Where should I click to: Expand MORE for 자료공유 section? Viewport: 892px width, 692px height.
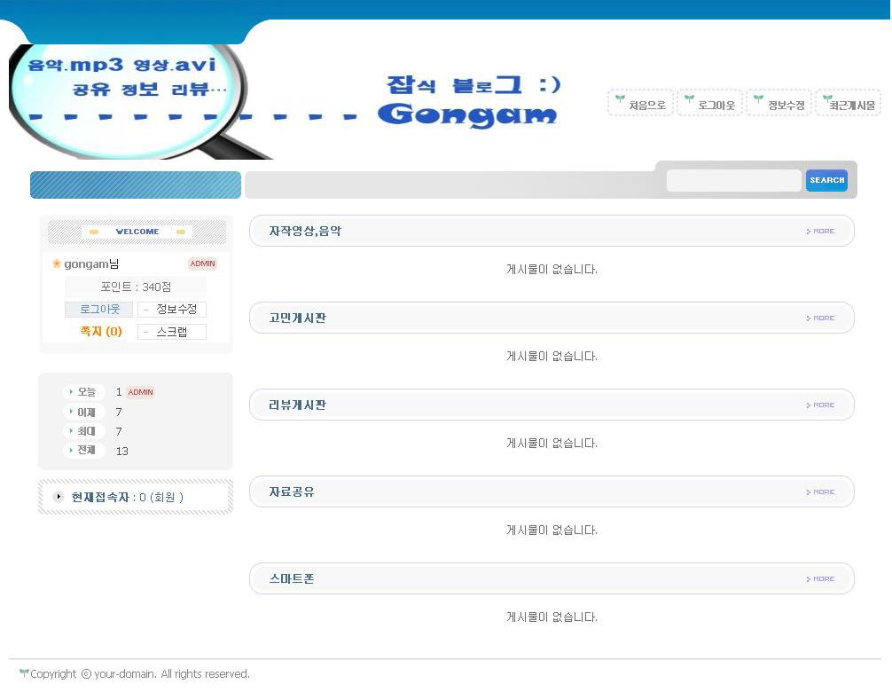coord(821,492)
